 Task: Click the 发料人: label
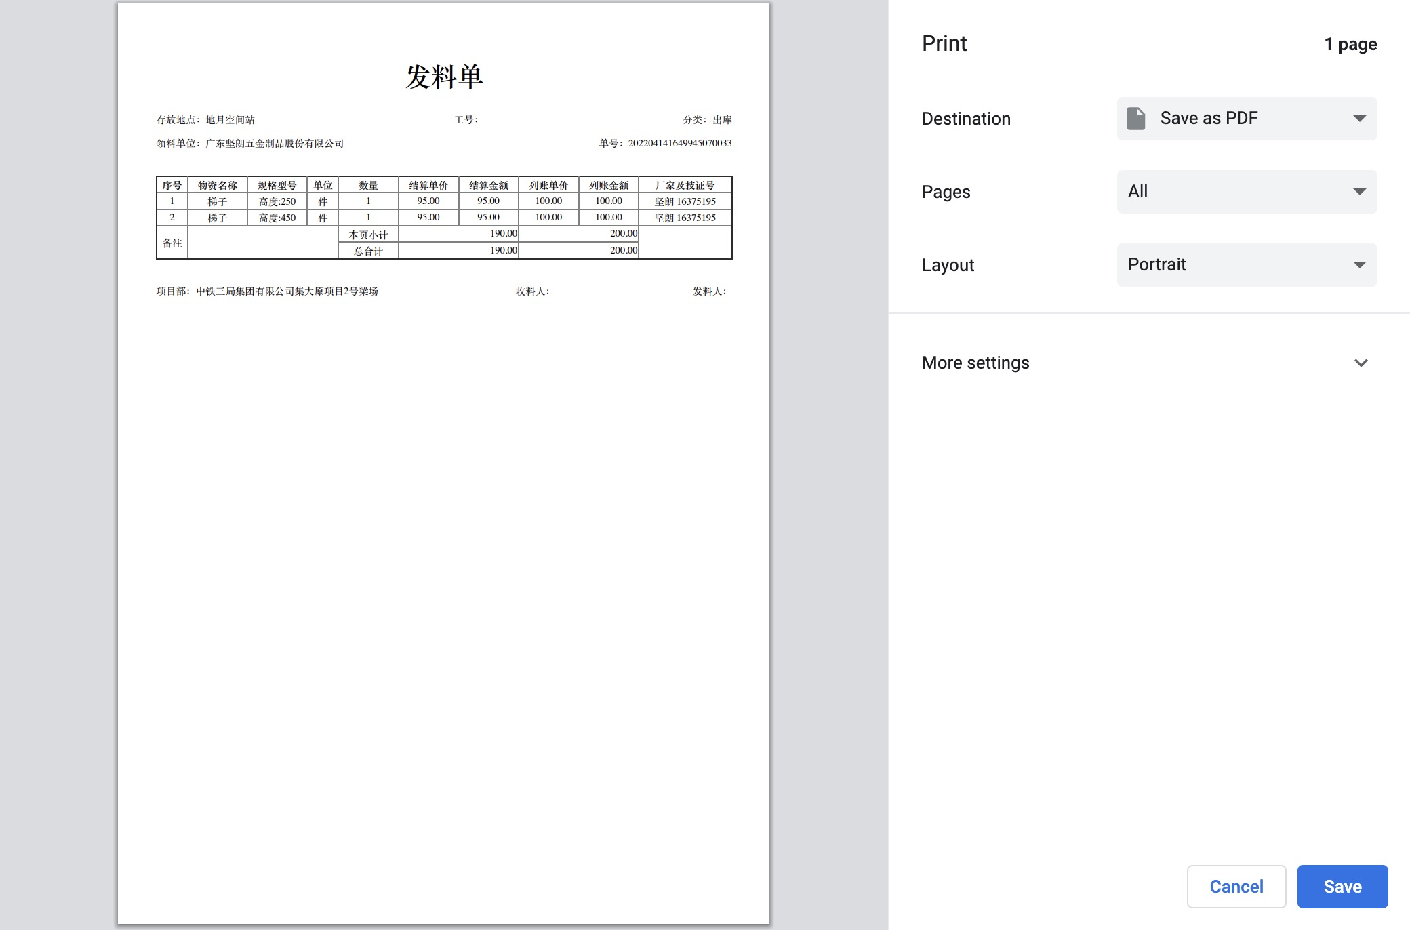[x=709, y=291]
